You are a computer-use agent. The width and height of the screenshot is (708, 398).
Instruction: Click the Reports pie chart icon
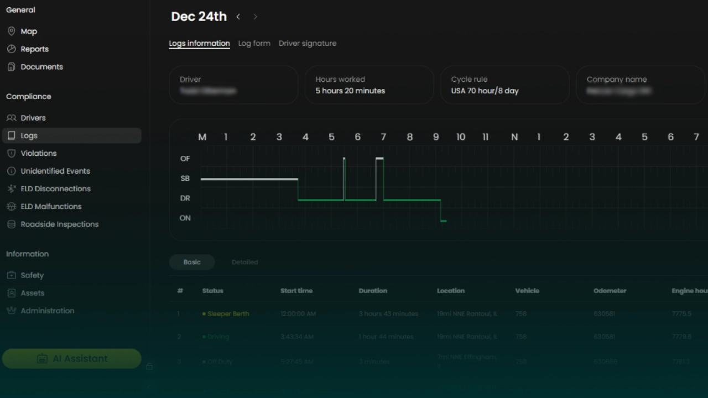[x=11, y=49]
